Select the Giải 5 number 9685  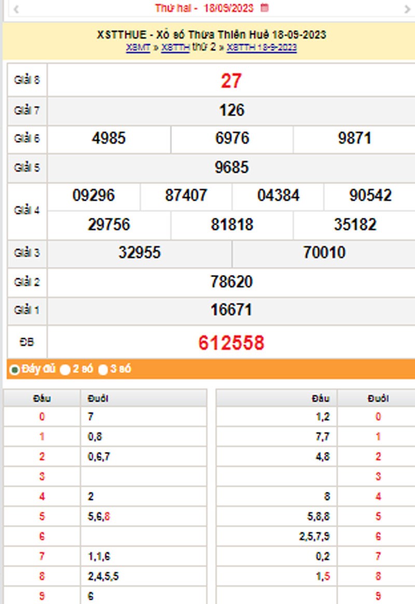231,167
